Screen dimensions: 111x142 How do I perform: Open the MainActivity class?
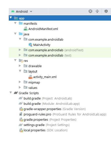point(42,45)
